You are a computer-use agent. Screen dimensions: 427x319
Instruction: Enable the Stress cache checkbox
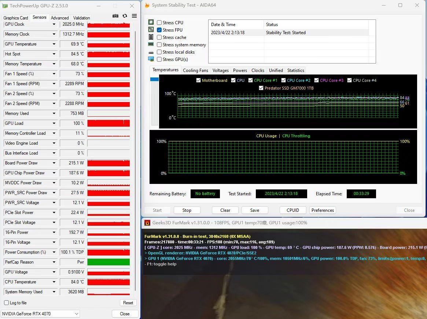pyautogui.click(x=159, y=37)
